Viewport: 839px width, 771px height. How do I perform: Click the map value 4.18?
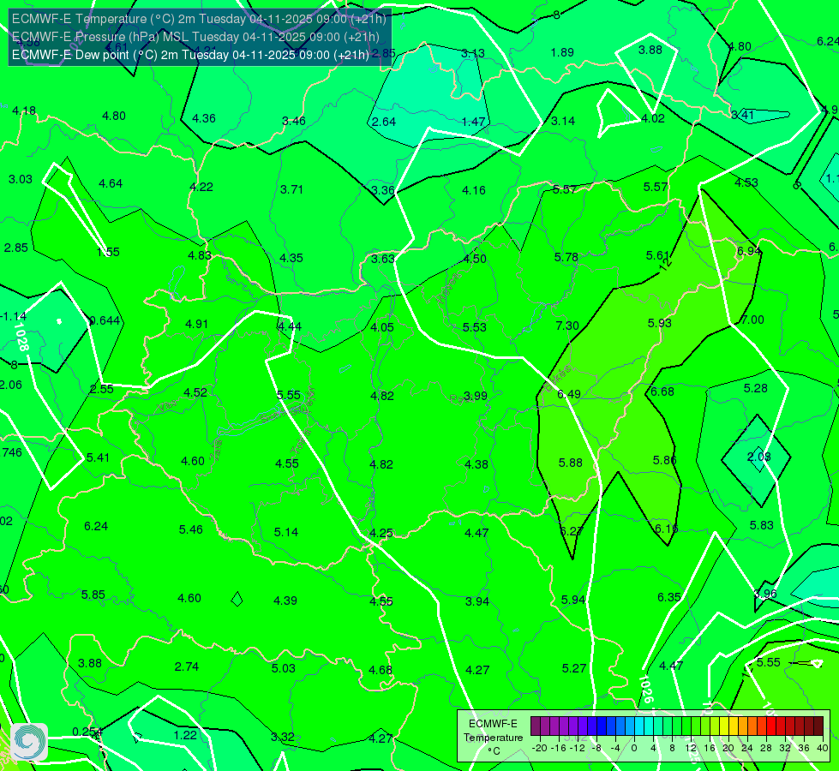coord(24,111)
